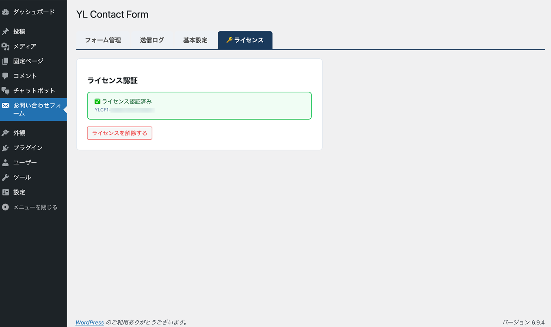Screen dimensions: 551x327
Task: Open Media via its camera-music icon
Action: [x=6, y=46]
